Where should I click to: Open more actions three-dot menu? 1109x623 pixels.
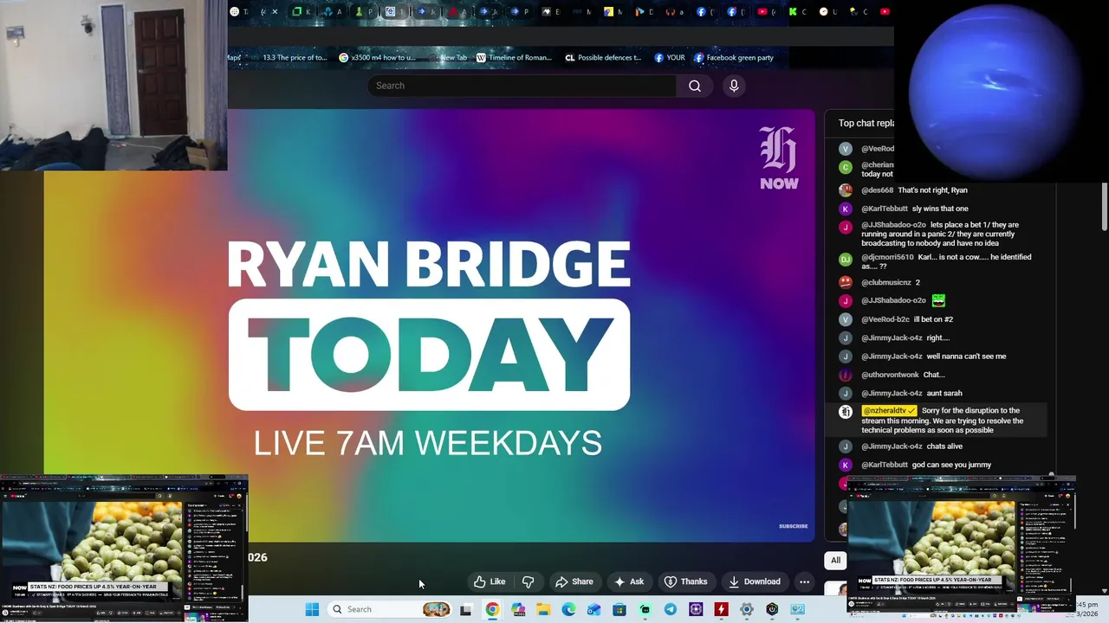pos(804,581)
